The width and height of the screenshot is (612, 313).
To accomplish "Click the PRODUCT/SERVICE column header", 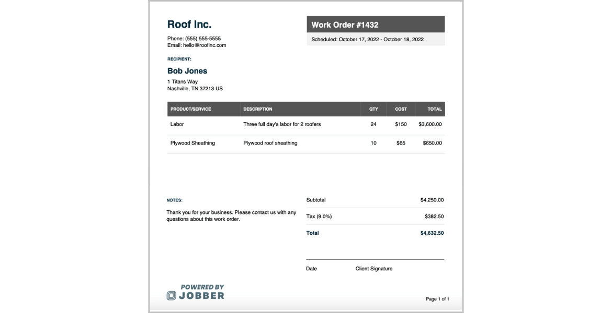I will point(191,109).
